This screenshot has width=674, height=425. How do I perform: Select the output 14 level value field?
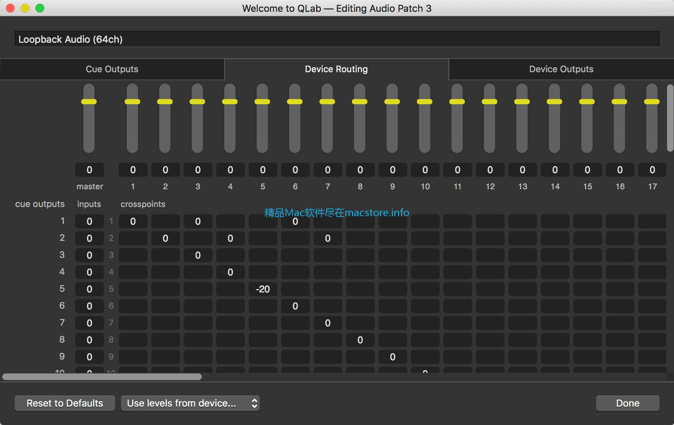[555, 170]
